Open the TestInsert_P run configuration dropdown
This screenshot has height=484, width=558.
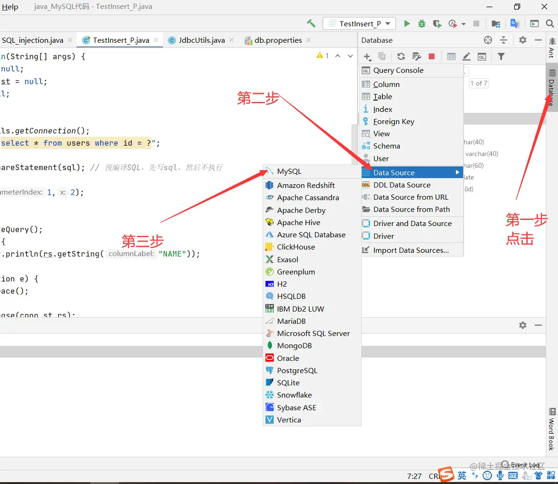359,23
